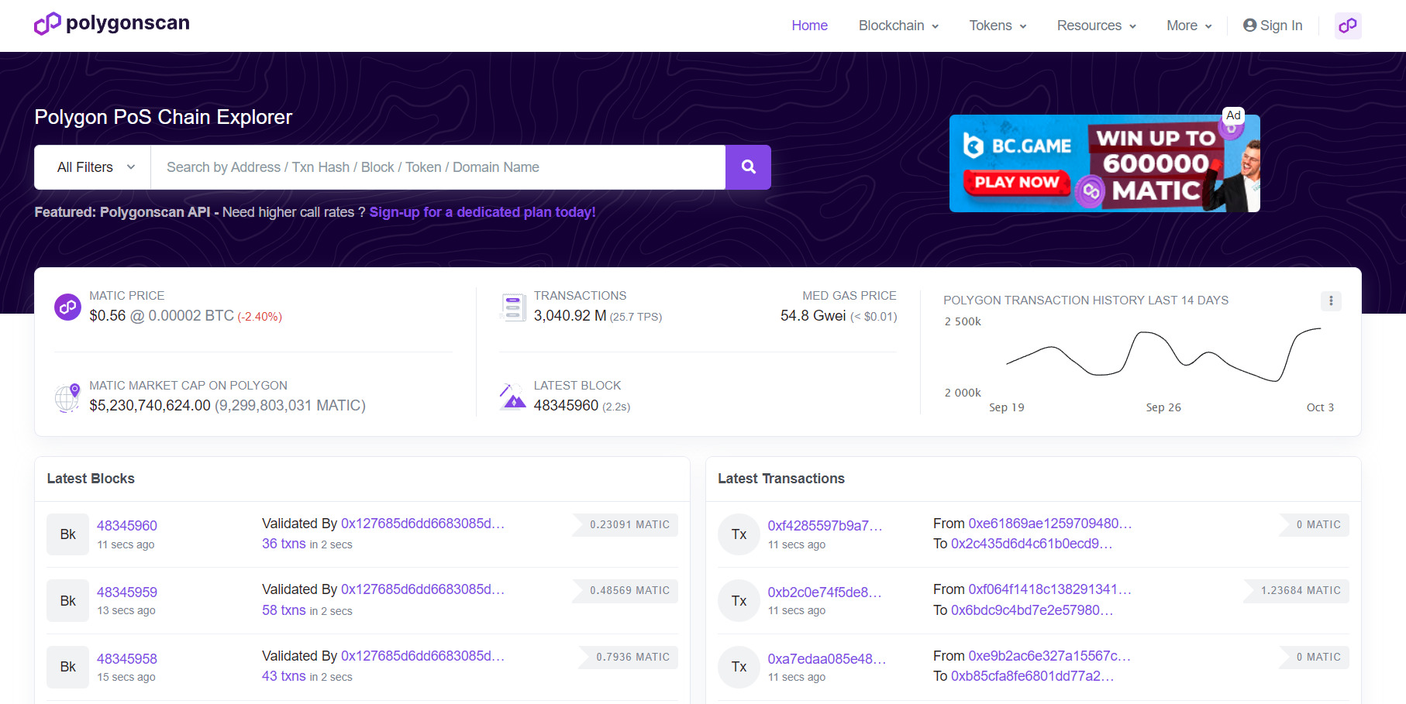Click the mountain icon beside Latest Block
The image size is (1406, 704).
pos(512,397)
